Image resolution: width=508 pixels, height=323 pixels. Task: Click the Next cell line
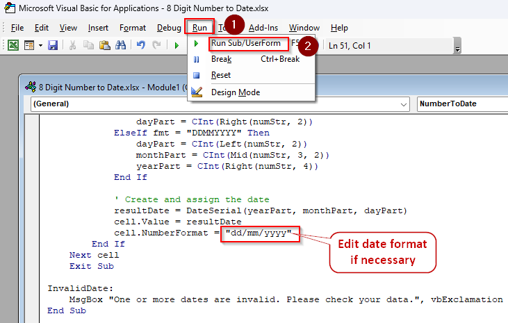pyautogui.click(x=94, y=255)
